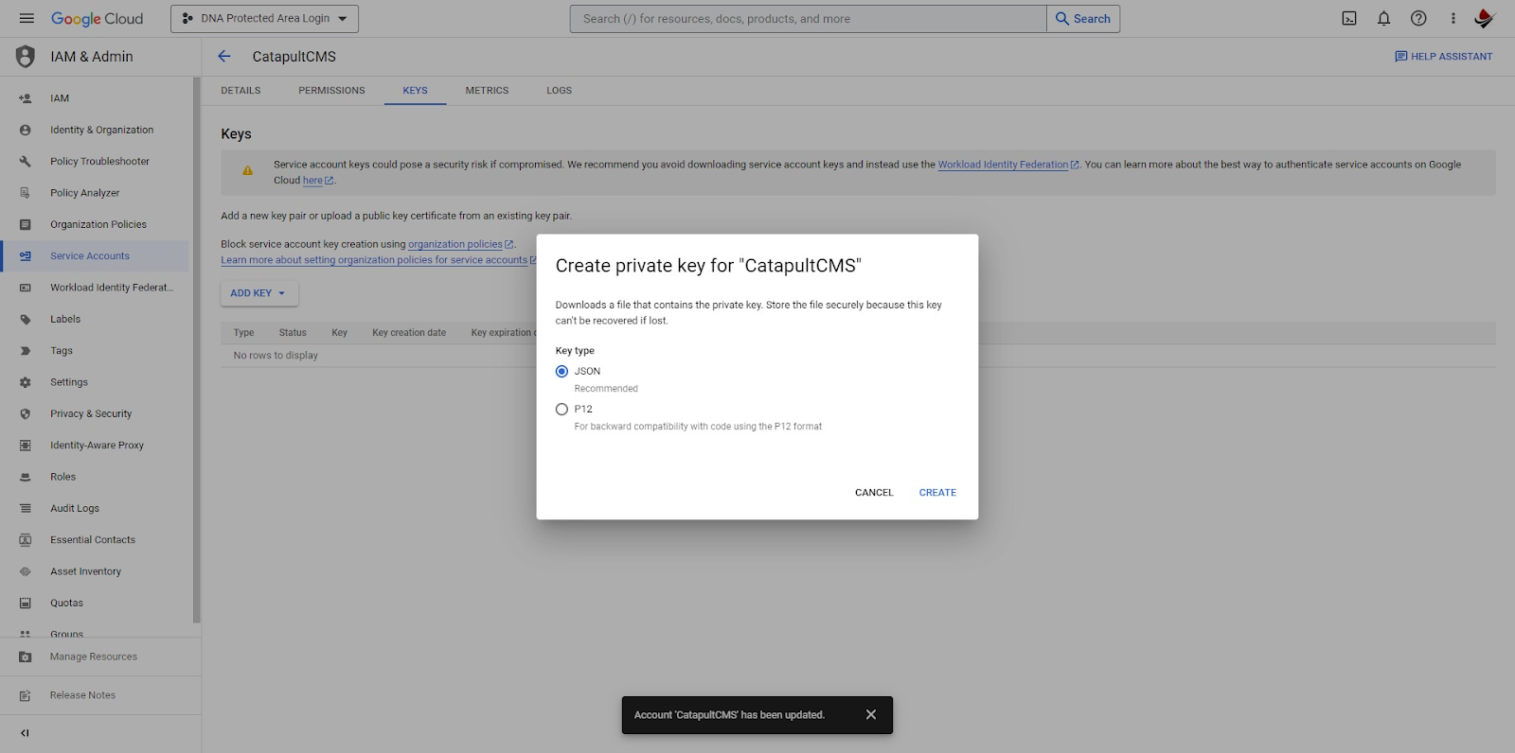This screenshot has width=1515, height=753.
Task: Click the Identity & Organization icon
Action: point(26,130)
